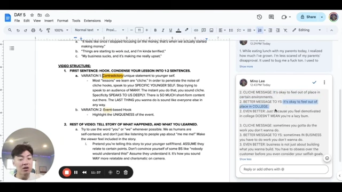Open zoom level 100% dropdown
The height and width of the screenshot is (192, 342).
(x=61, y=30)
